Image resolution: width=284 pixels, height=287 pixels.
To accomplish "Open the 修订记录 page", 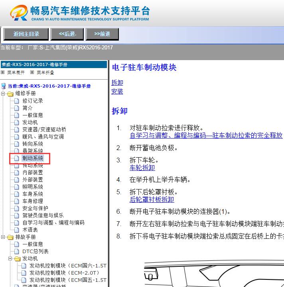I will point(33,101).
